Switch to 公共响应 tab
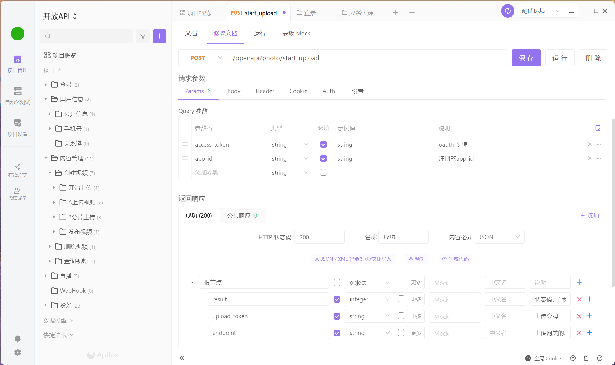Screen dimensions: 615x365 pyautogui.click(x=243, y=216)
